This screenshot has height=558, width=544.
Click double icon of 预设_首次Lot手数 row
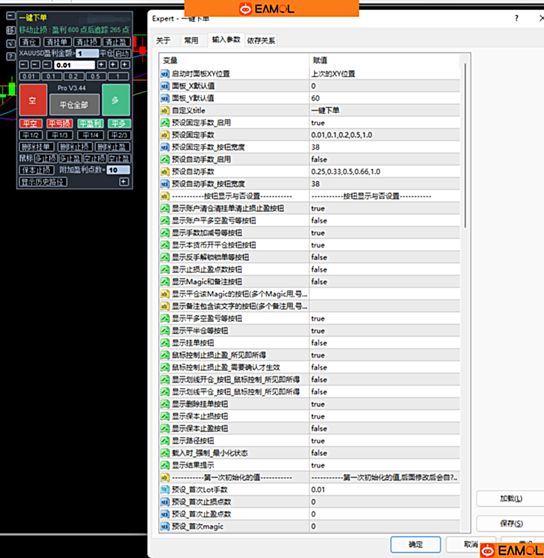pyautogui.click(x=164, y=490)
